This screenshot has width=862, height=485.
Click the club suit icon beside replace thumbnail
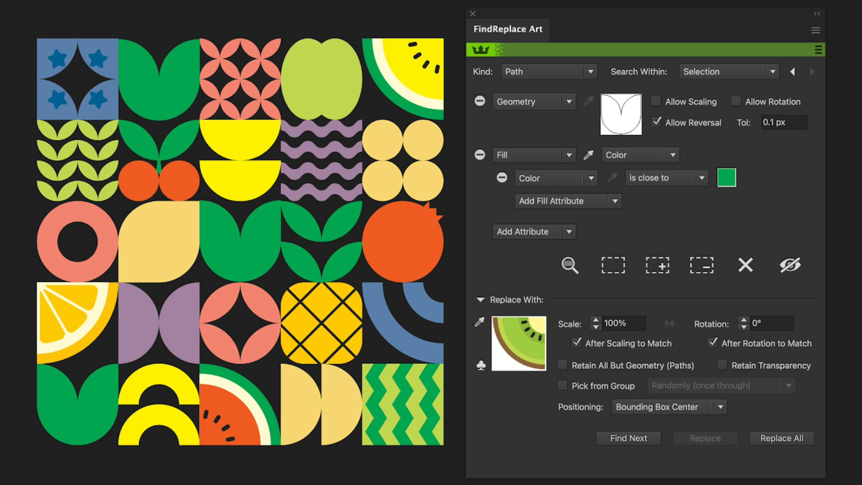481,365
